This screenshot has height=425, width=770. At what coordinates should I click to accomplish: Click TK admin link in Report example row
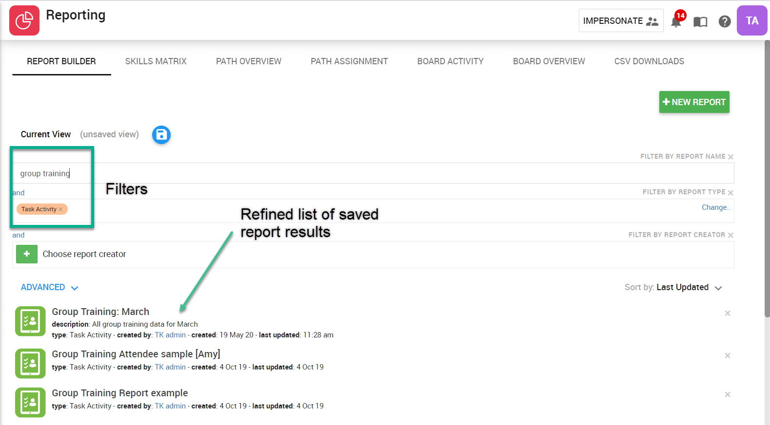point(170,406)
